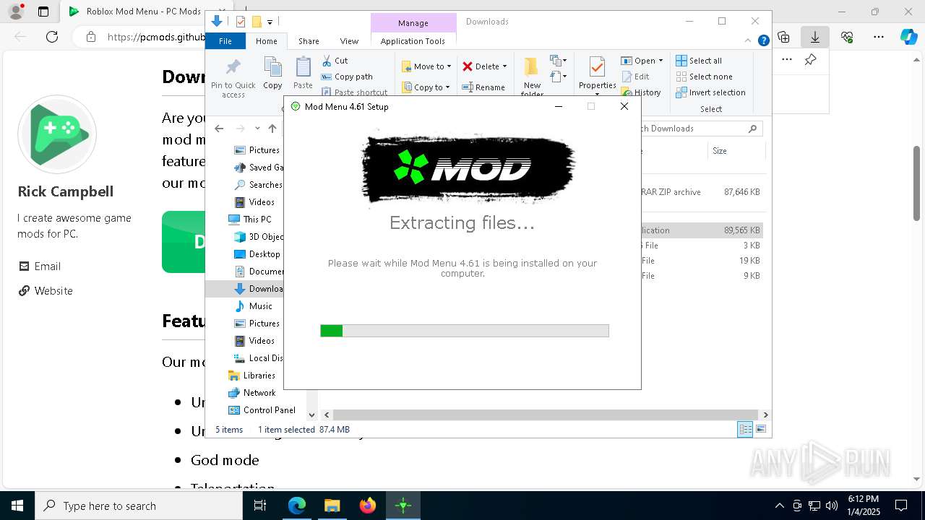Click the Edge downloads toolbar icon
The height and width of the screenshot is (520, 925).
815,37
